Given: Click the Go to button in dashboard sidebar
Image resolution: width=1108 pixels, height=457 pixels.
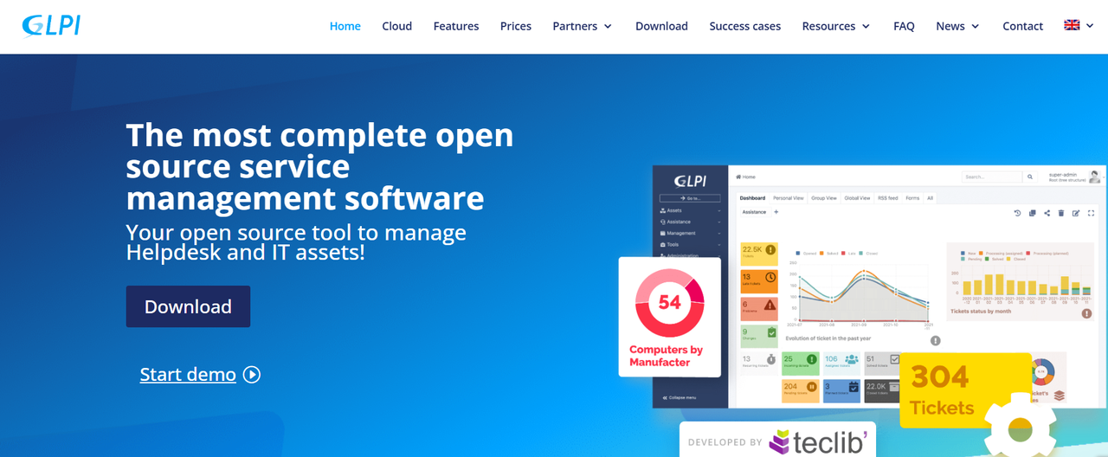Looking at the screenshot, I should click(690, 198).
